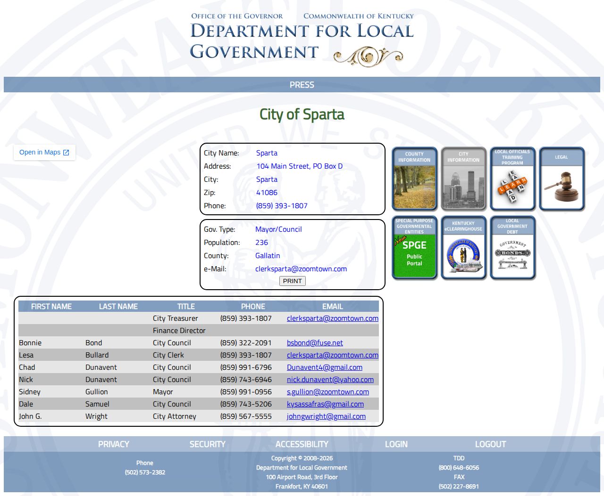Click the EMAIL column header
Image resolution: width=604 pixels, height=496 pixels.
[x=333, y=306]
